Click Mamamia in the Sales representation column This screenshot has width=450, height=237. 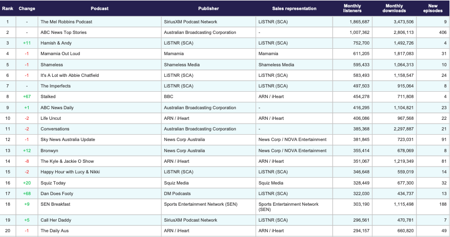click(x=268, y=54)
